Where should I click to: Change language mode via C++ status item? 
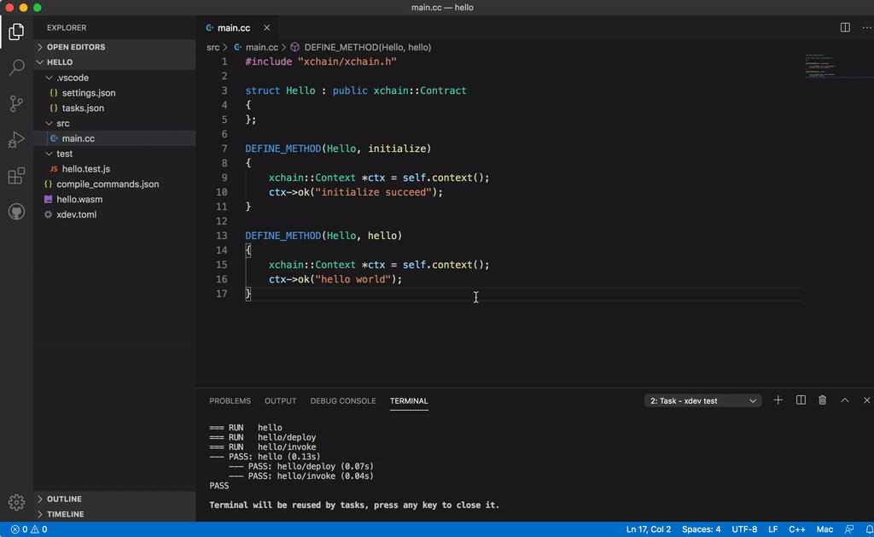(796, 529)
